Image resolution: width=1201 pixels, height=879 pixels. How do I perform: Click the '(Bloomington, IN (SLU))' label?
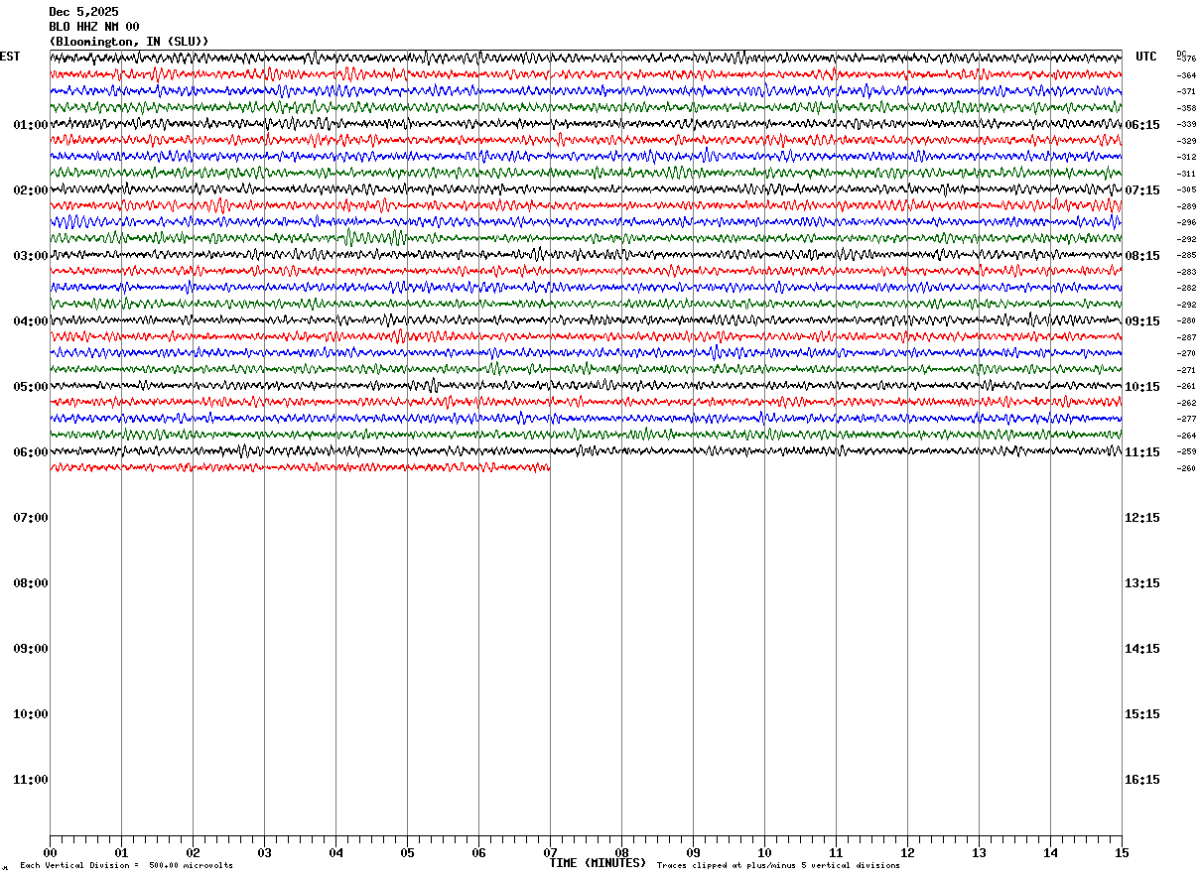(x=129, y=42)
